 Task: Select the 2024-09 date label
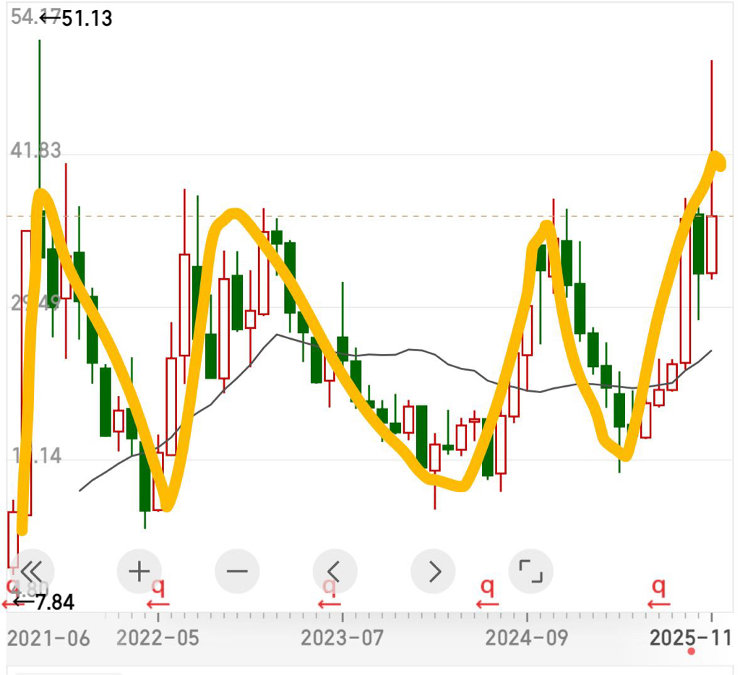coord(527,639)
